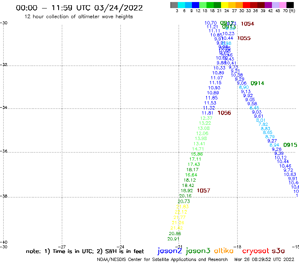Click the wave height value '20.73'
The height and width of the screenshot is (263, 299).
tap(184, 201)
